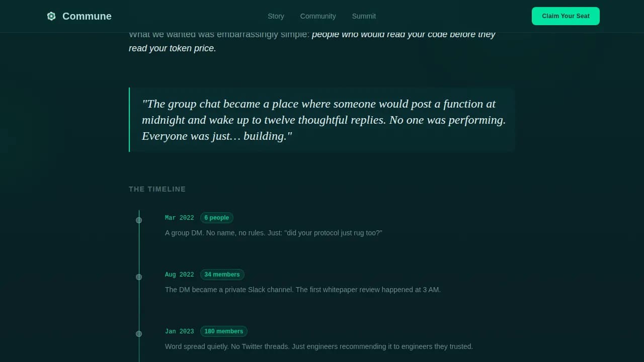Click the "6 people" badge

(217, 218)
